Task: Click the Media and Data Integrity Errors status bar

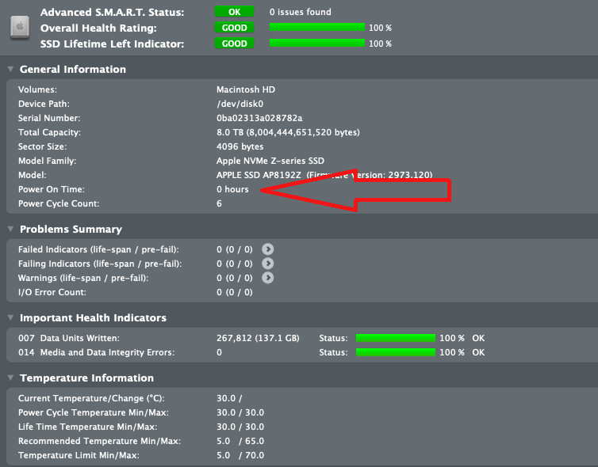Action: tap(396, 352)
